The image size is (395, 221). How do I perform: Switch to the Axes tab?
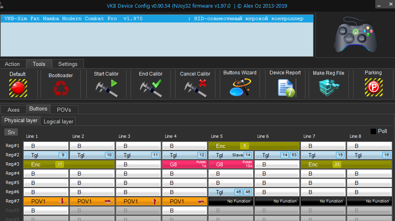pyautogui.click(x=13, y=110)
